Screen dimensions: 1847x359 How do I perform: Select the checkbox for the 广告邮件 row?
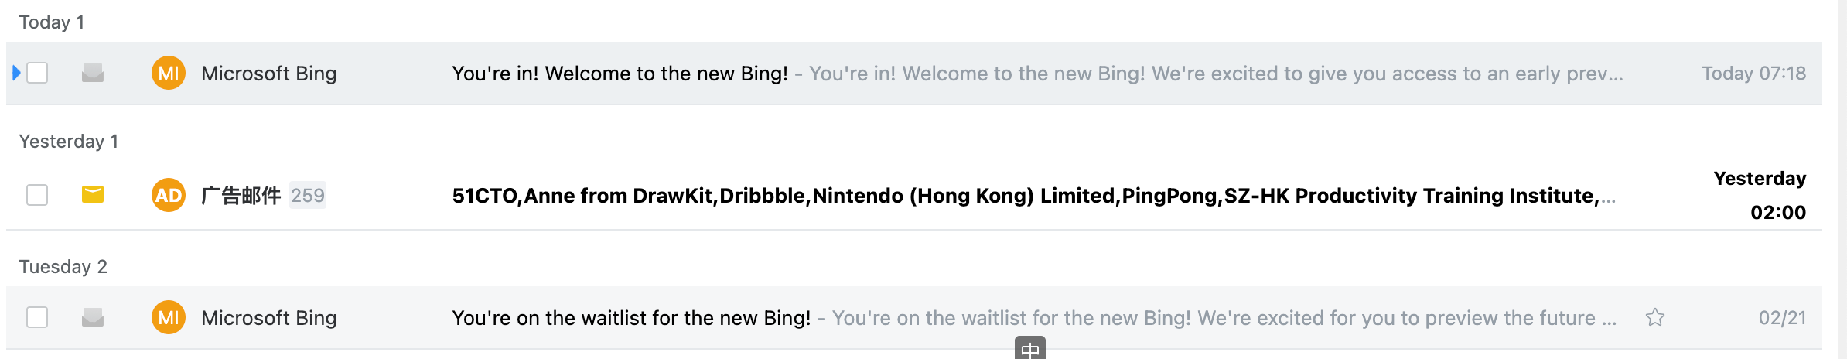tap(37, 195)
